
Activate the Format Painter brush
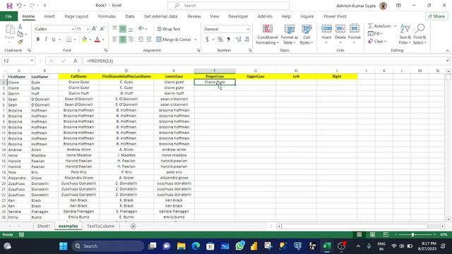point(20,42)
